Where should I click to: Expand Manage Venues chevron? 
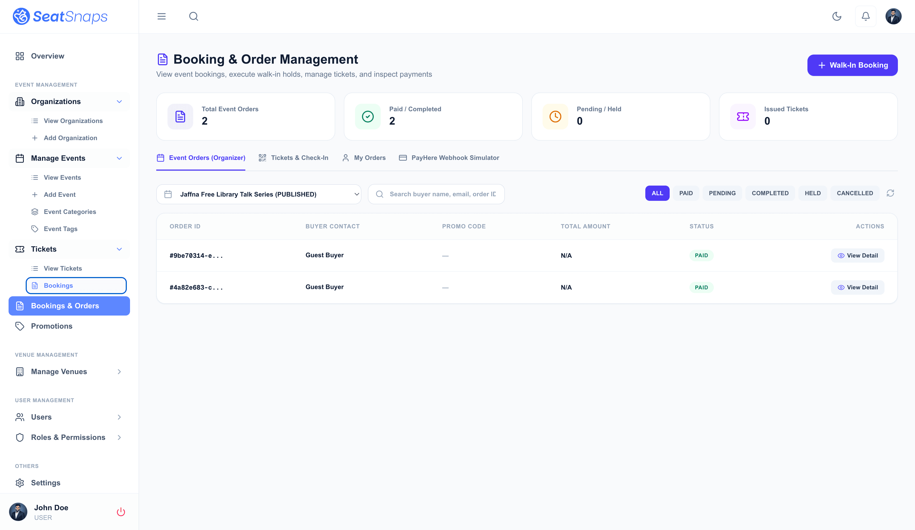point(119,372)
